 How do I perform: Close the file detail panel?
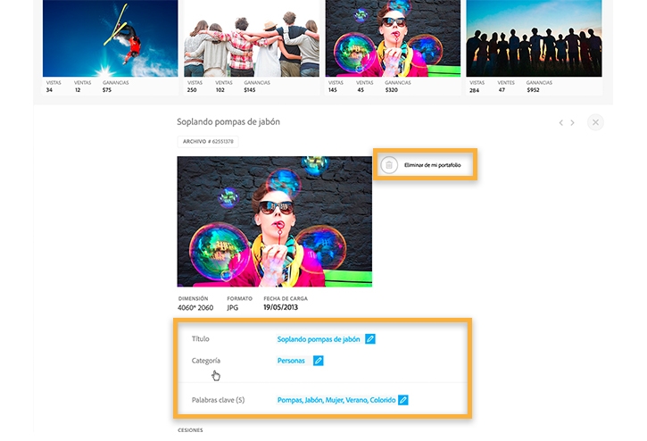click(x=595, y=122)
